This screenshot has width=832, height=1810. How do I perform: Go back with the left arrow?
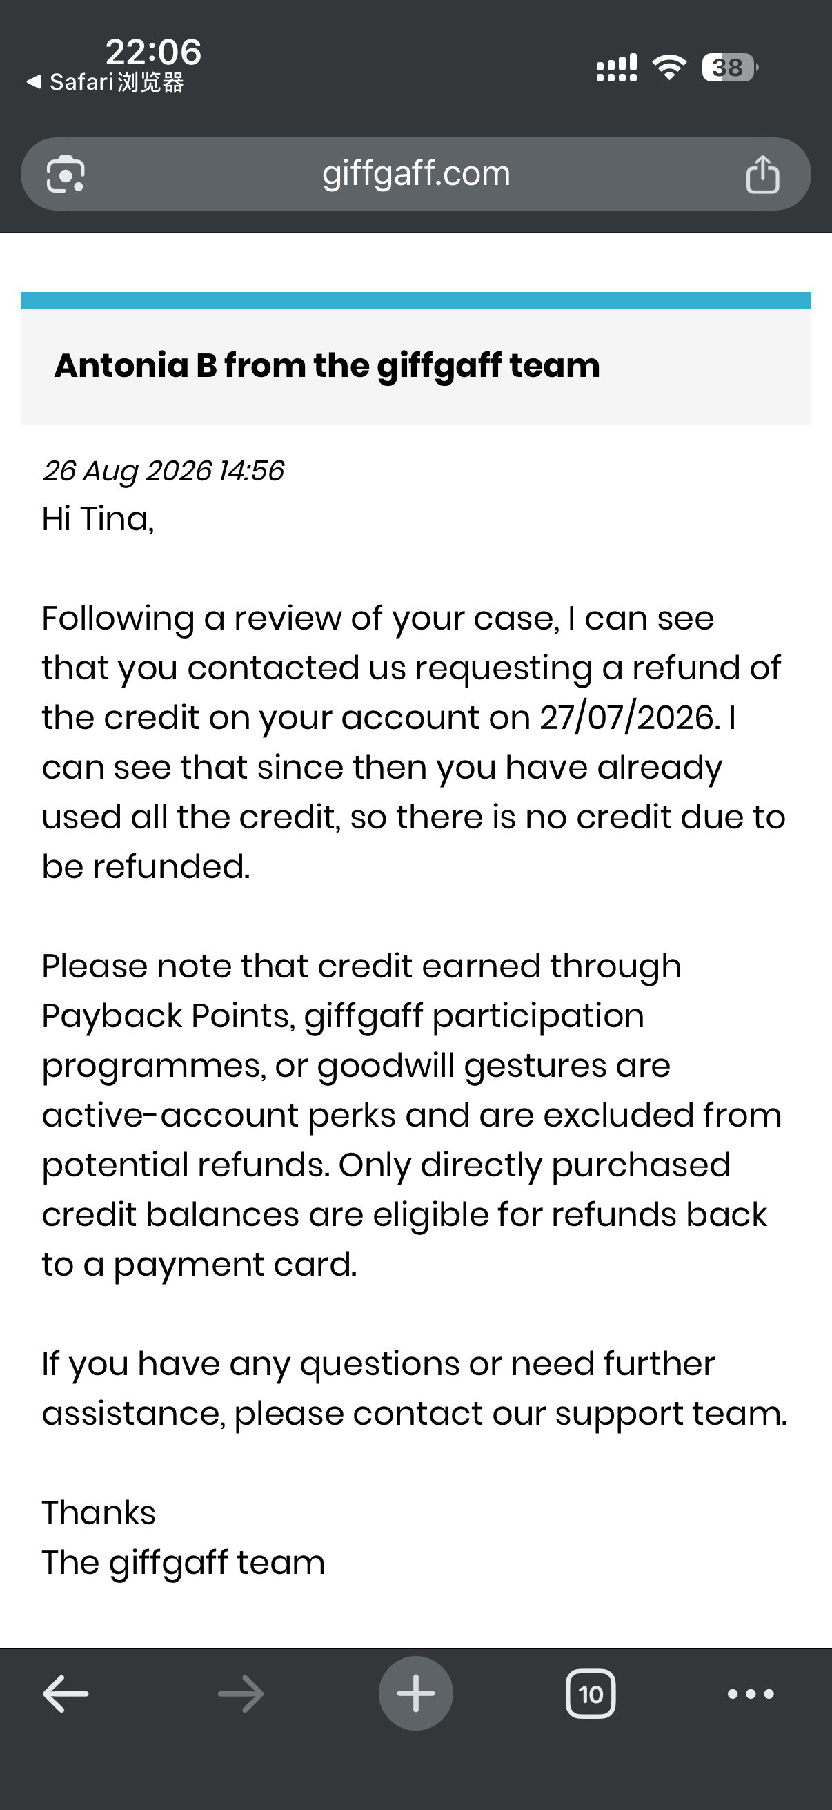tap(66, 1693)
